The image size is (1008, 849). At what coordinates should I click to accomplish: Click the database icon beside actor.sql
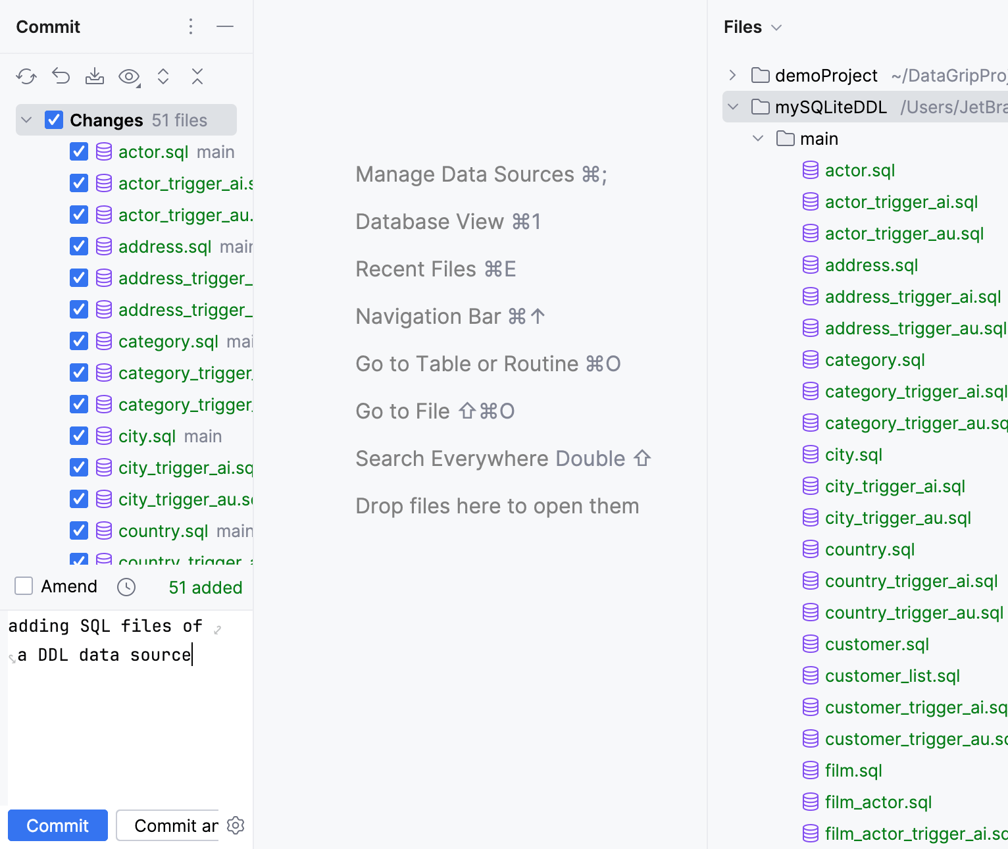(x=104, y=151)
